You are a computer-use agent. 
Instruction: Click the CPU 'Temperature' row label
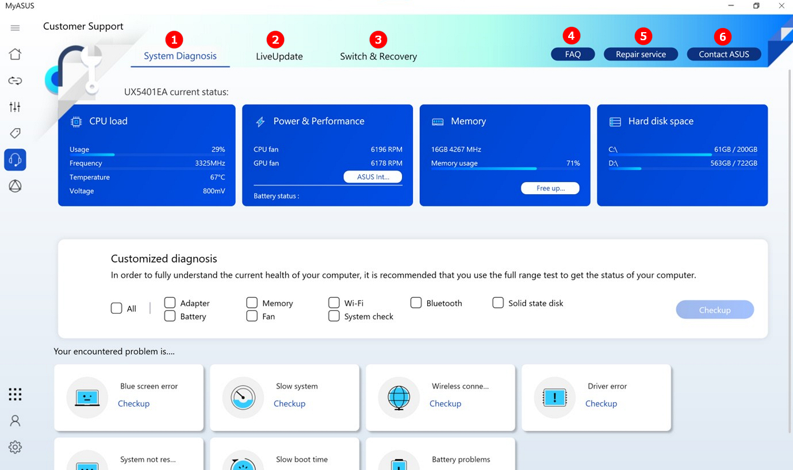coord(90,177)
